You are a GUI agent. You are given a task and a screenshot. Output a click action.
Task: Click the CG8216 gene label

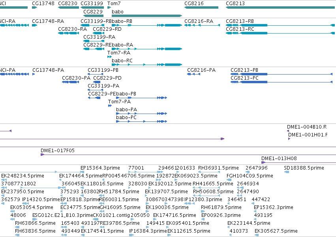pos(194,4)
